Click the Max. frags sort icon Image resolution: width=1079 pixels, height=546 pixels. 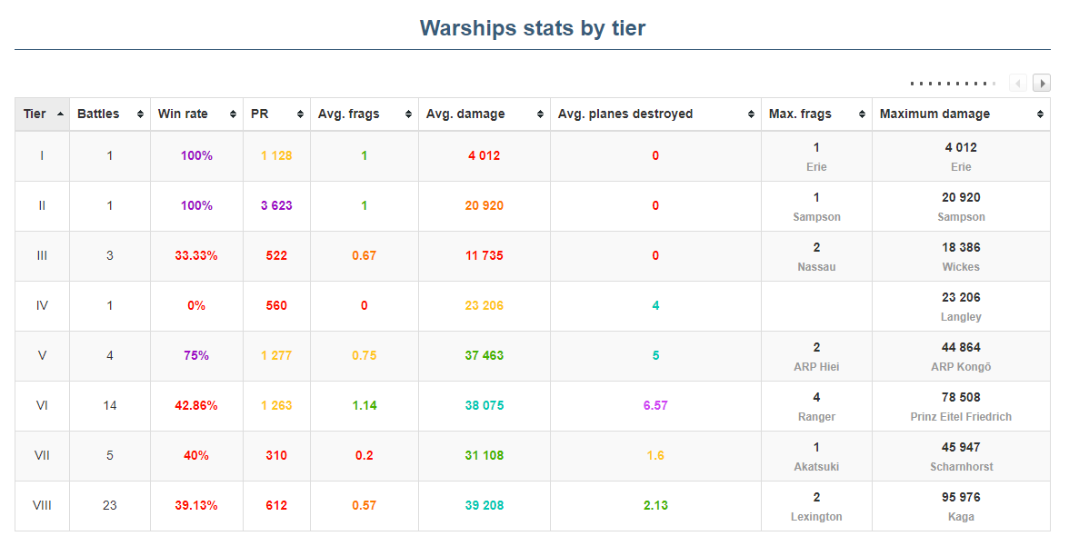[862, 114]
